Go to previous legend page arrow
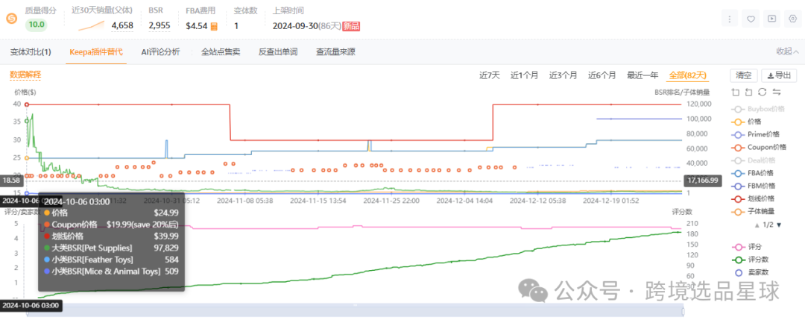Screen dimensions: 805x323 pyautogui.click(x=757, y=225)
